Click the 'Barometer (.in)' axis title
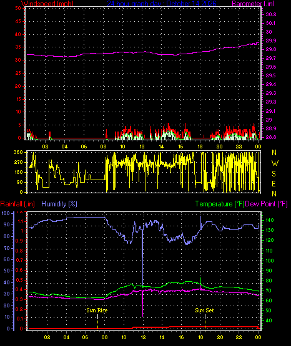 (x=253, y=4)
